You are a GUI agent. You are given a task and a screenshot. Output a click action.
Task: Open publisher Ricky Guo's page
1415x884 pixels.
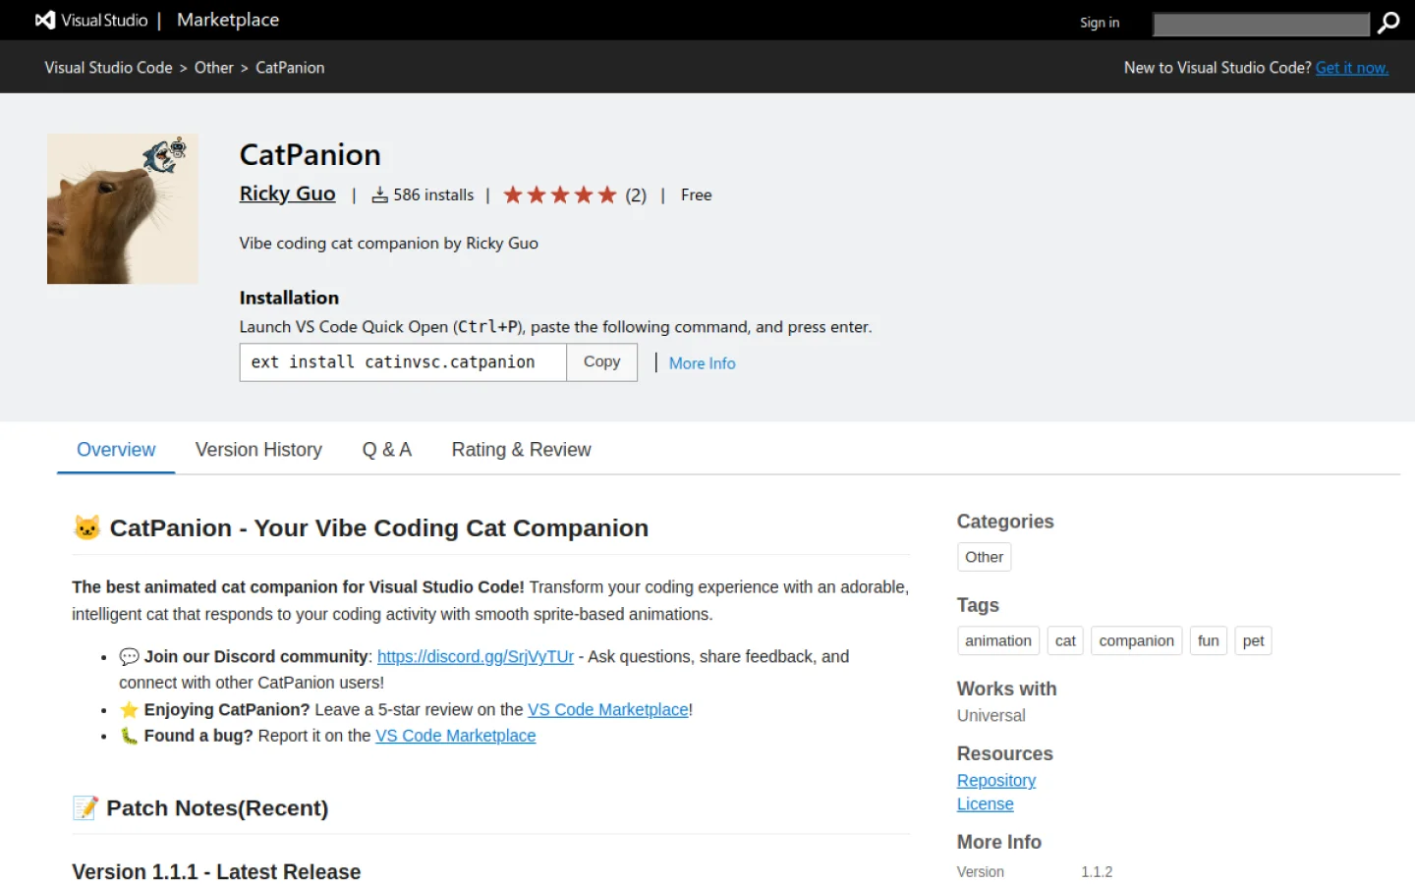(x=288, y=194)
